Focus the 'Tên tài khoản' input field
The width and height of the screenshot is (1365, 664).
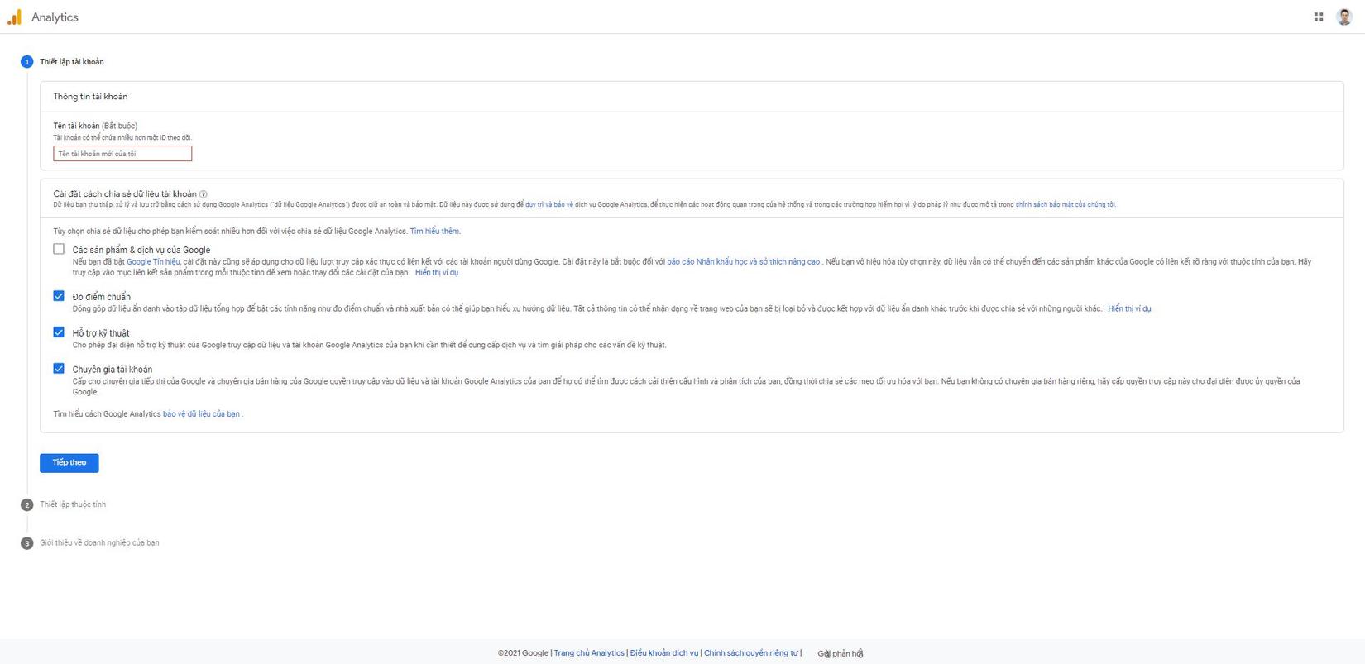point(122,154)
